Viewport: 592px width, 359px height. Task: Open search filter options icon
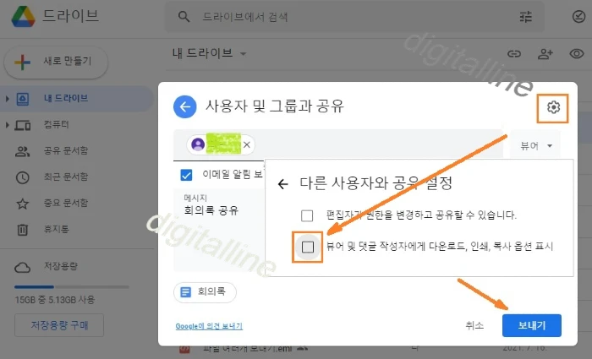click(525, 17)
